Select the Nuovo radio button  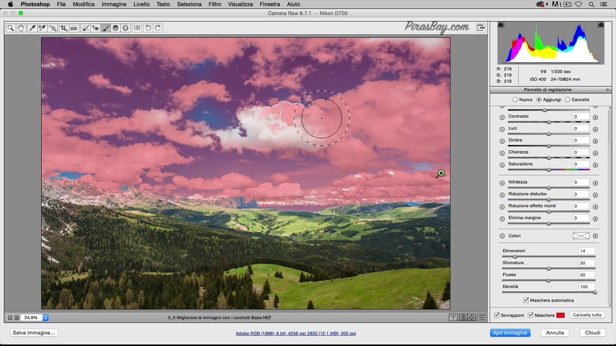[515, 99]
